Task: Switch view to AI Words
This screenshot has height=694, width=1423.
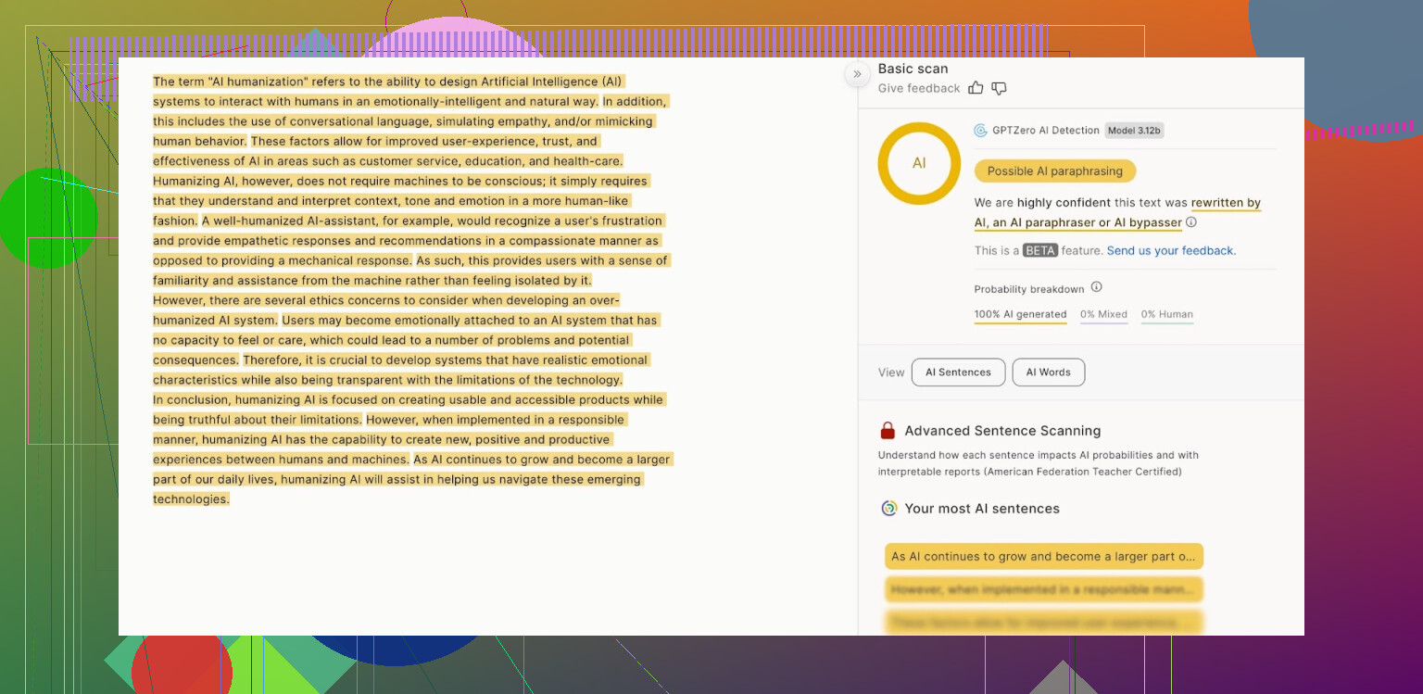Action: pos(1048,372)
